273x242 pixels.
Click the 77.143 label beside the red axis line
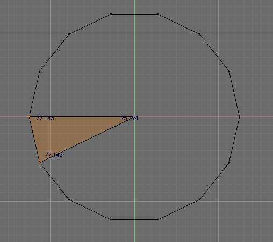[45, 118]
